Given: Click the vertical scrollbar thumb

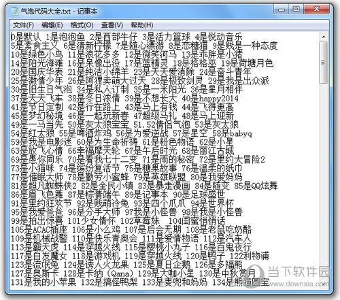Looking at the screenshot, I should tap(324, 63).
